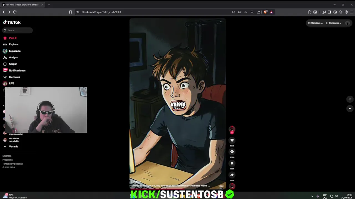
Task: Click the browser forward button
Action: (x=9, y=12)
